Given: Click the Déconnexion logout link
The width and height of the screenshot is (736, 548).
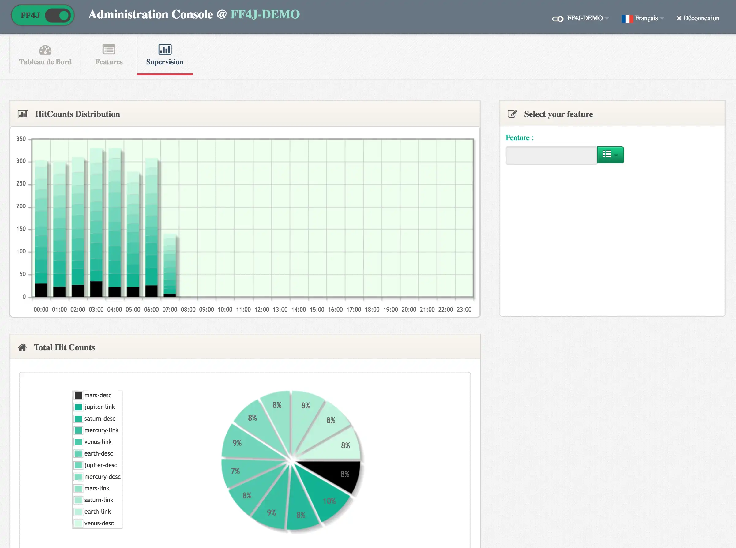Looking at the screenshot, I should point(697,18).
